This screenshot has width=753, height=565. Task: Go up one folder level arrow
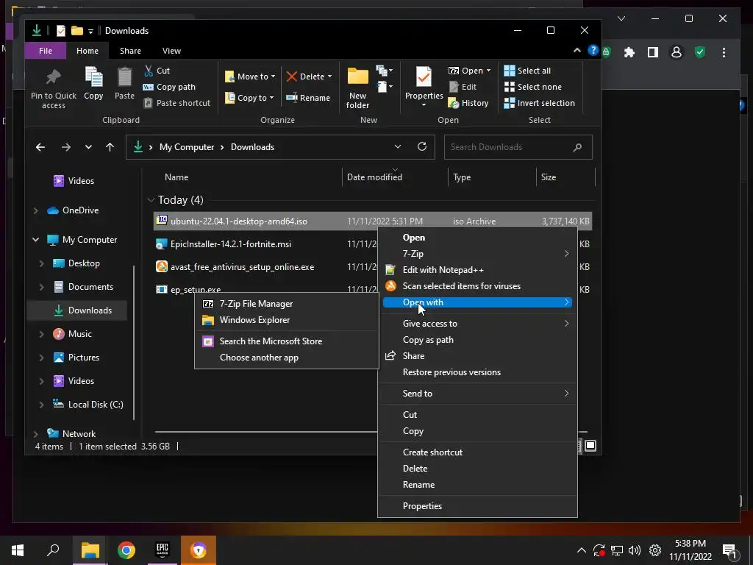tap(110, 147)
